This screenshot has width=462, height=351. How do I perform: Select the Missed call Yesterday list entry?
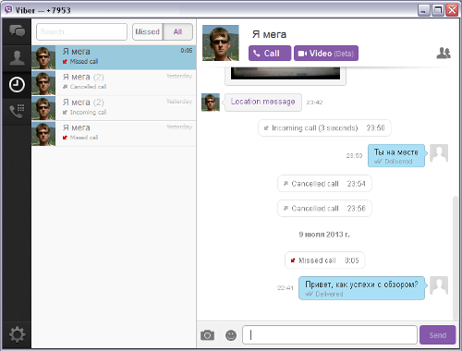(114, 134)
